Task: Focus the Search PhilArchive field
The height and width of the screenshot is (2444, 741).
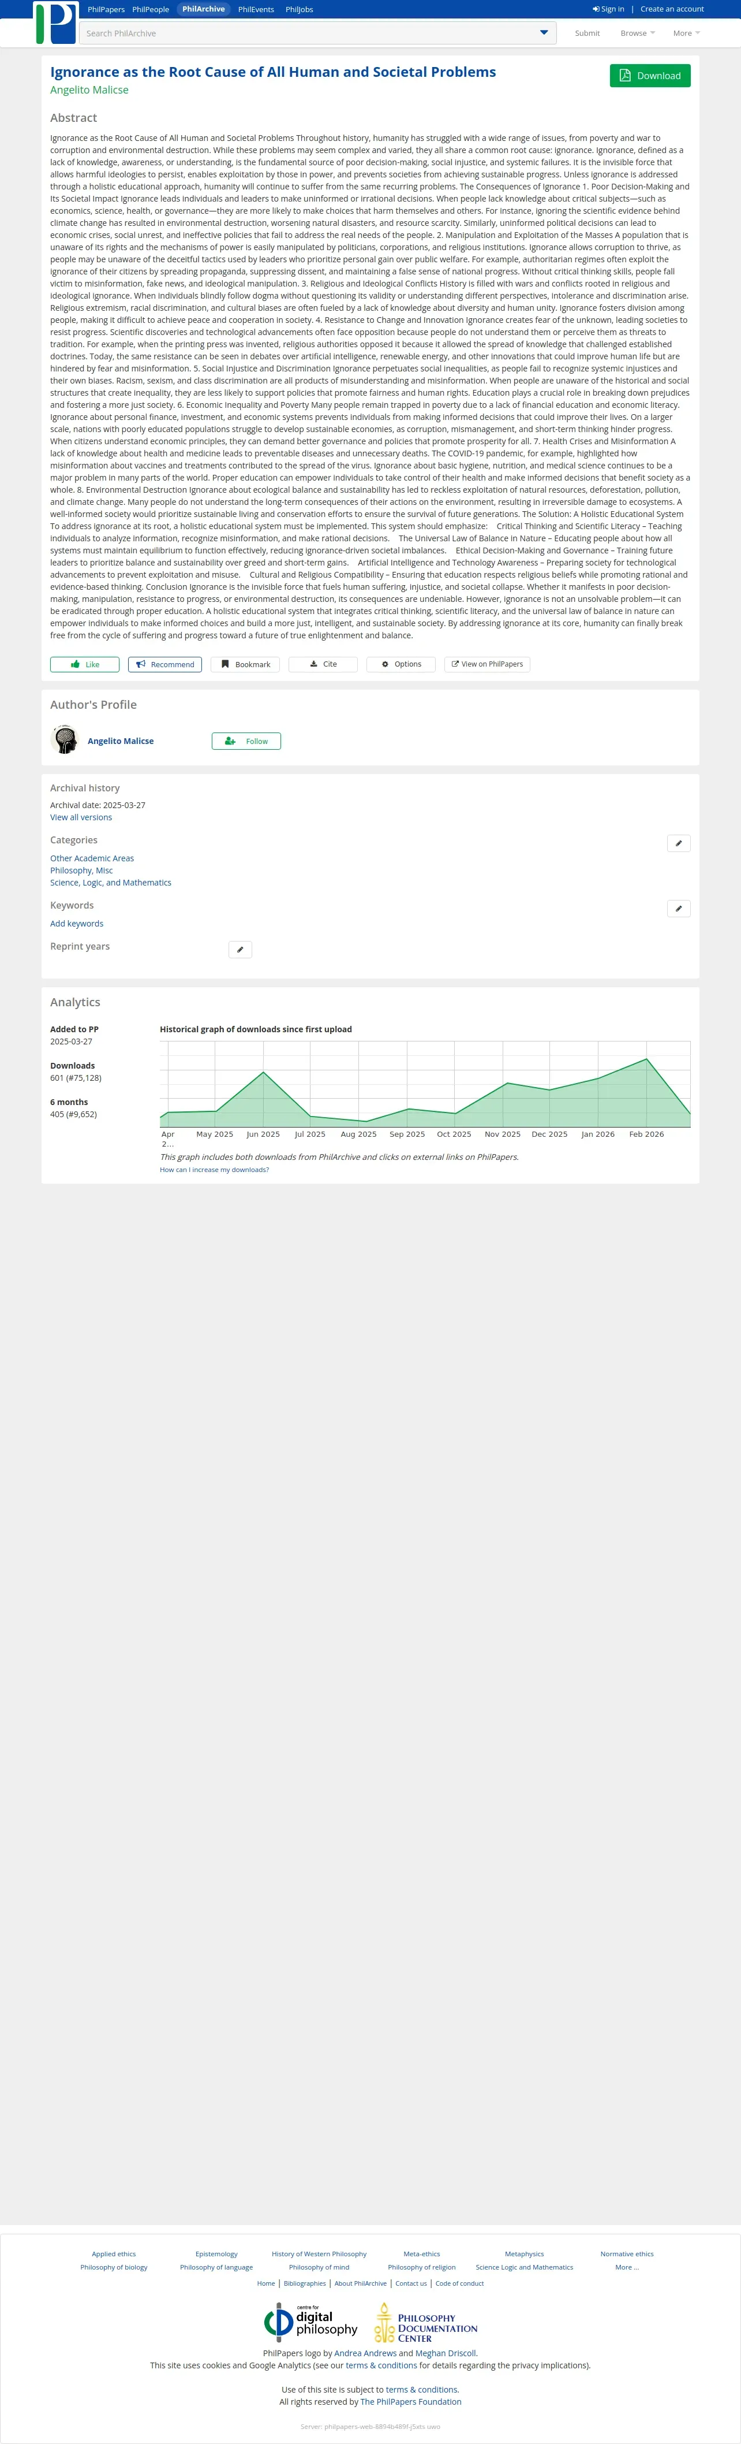Action: coord(308,33)
